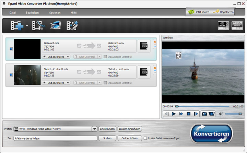Remove Galavant.mts with the orange X
The width and height of the screenshot is (247, 153).
(x=155, y=42)
